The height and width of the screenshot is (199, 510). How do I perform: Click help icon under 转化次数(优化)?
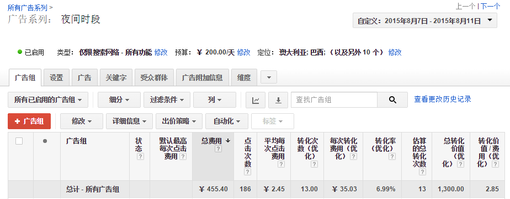click(314, 164)
